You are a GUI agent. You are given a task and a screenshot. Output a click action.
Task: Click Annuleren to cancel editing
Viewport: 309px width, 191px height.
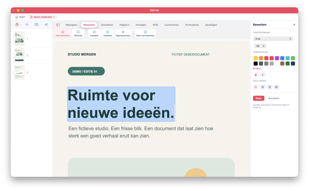274,98
